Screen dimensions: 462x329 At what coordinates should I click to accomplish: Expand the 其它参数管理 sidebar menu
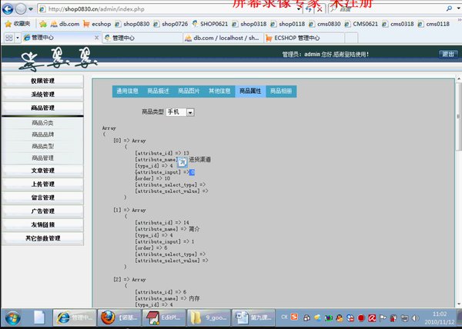pos(42,238)
